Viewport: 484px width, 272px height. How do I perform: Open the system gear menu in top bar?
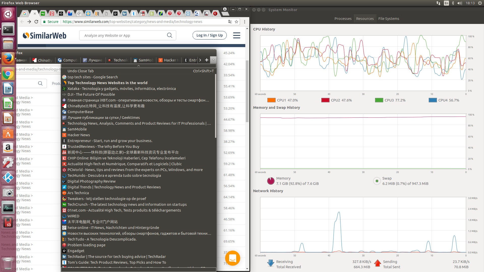[x=480, y=3]
